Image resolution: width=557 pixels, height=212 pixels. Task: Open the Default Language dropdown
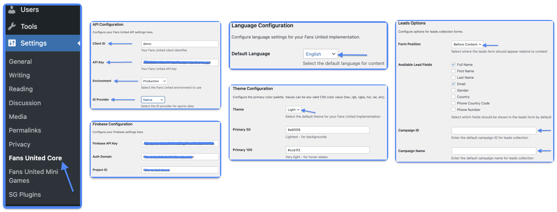click(x=321, y=54)
